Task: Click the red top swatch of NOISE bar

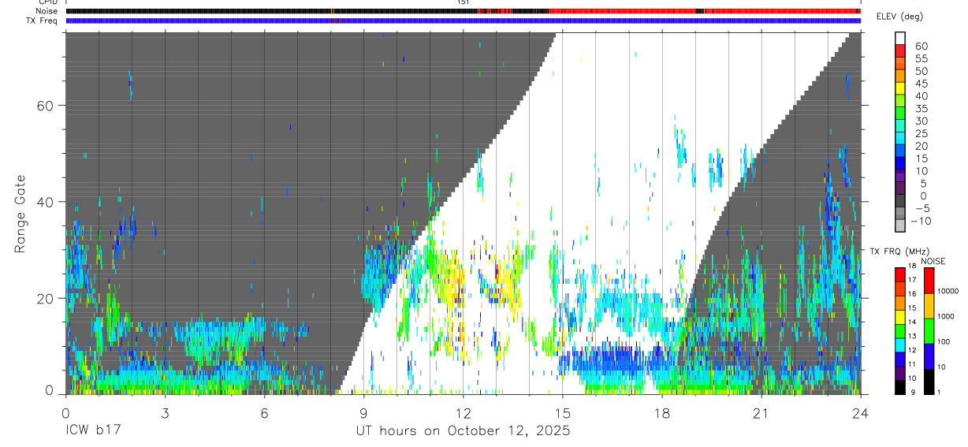Action: point(929,281)
